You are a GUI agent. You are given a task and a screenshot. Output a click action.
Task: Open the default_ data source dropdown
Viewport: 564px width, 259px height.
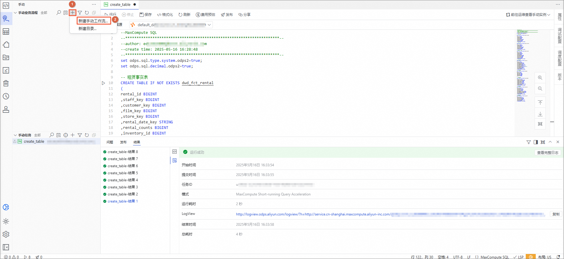[x=171, y=25]
